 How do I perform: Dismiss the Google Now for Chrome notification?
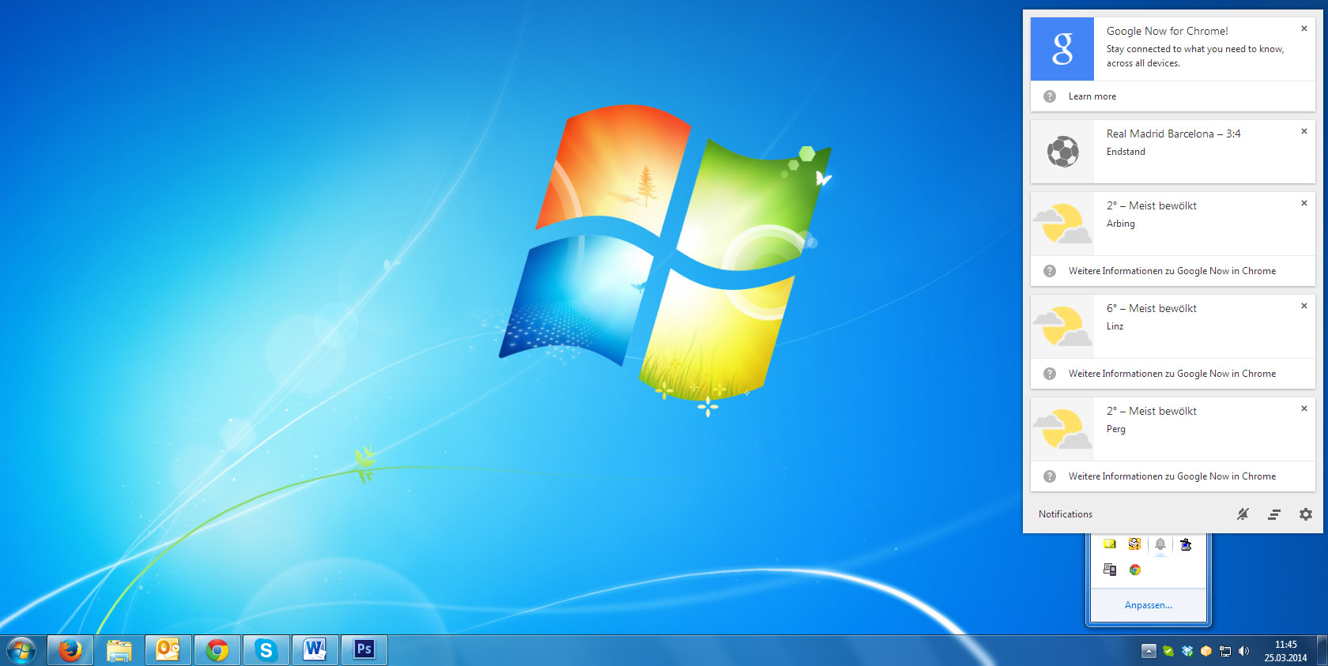point(1304,28)
